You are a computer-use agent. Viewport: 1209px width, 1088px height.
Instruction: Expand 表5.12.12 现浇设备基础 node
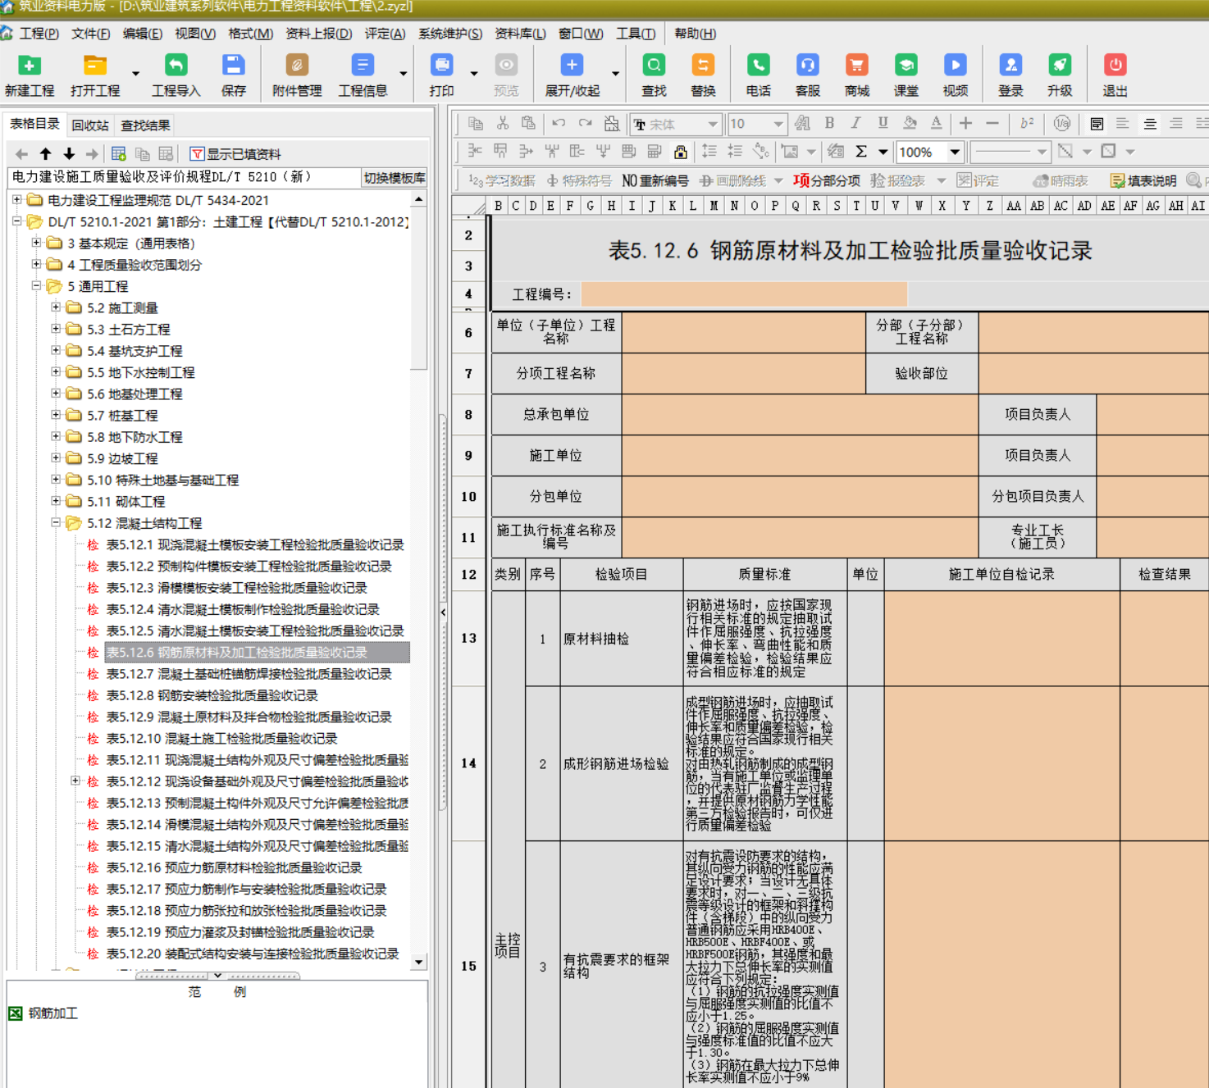(x=75, y=781)
